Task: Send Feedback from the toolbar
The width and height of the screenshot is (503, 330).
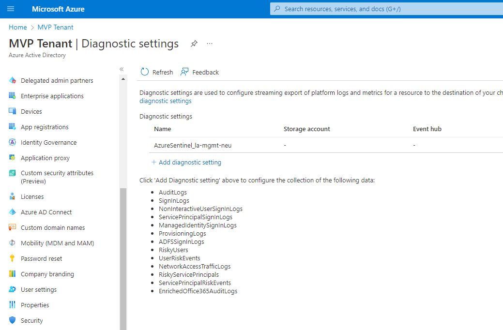Action: (199, 72)
